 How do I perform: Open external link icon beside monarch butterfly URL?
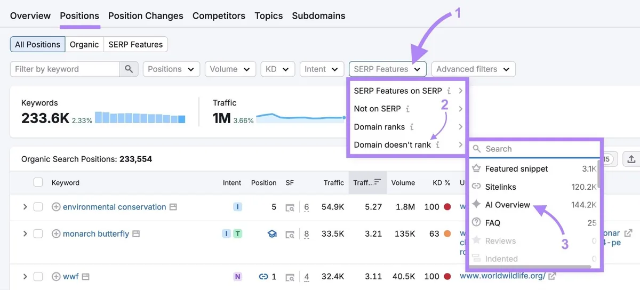(x=628, y=233)
